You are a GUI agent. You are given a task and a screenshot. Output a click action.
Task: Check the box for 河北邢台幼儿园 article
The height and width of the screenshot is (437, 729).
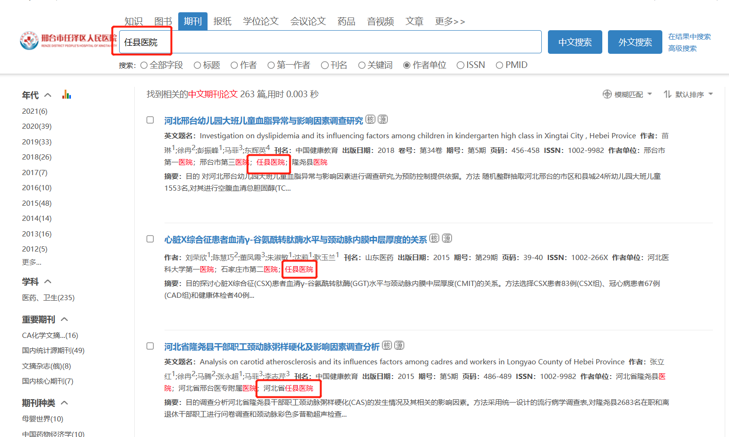(x=150, y=120)
